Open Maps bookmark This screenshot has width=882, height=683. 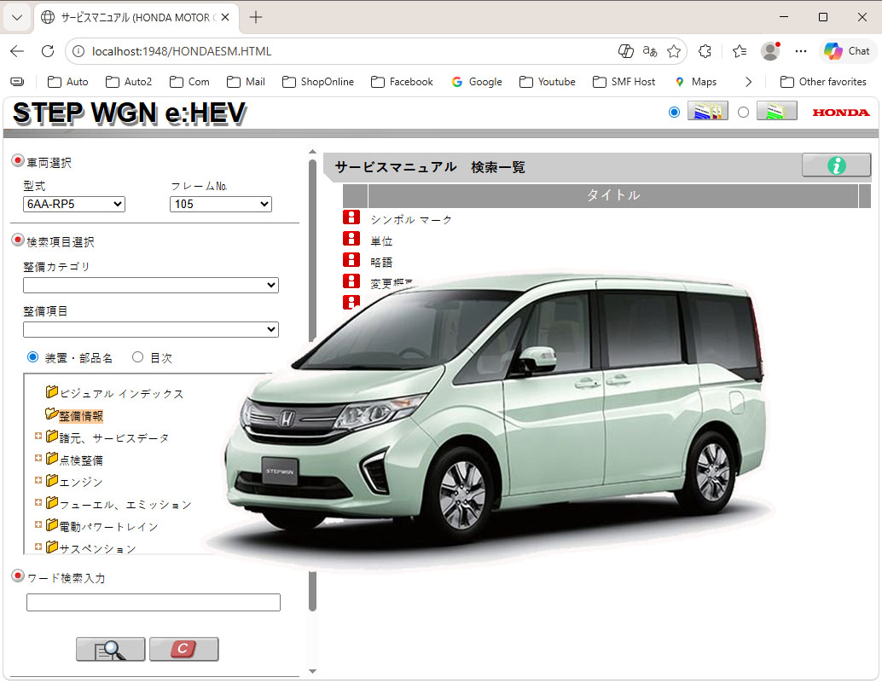pyautogui.click(x=695, y=82)
